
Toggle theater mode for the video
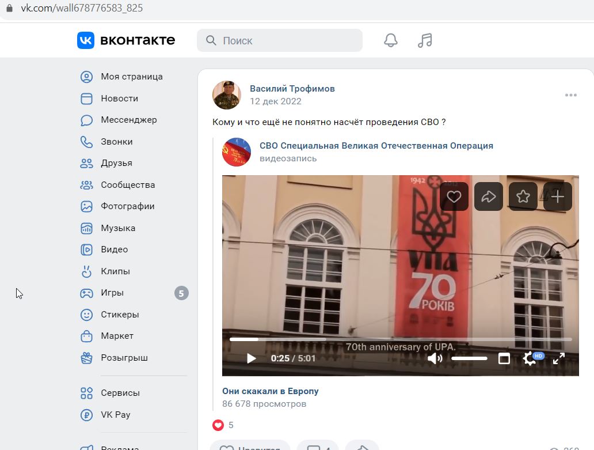tap(504, 358)
